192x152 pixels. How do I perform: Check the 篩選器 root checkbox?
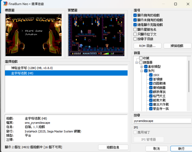coord(141,62)
